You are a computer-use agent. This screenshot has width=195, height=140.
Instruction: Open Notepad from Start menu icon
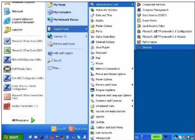click(x=7, y=11)
